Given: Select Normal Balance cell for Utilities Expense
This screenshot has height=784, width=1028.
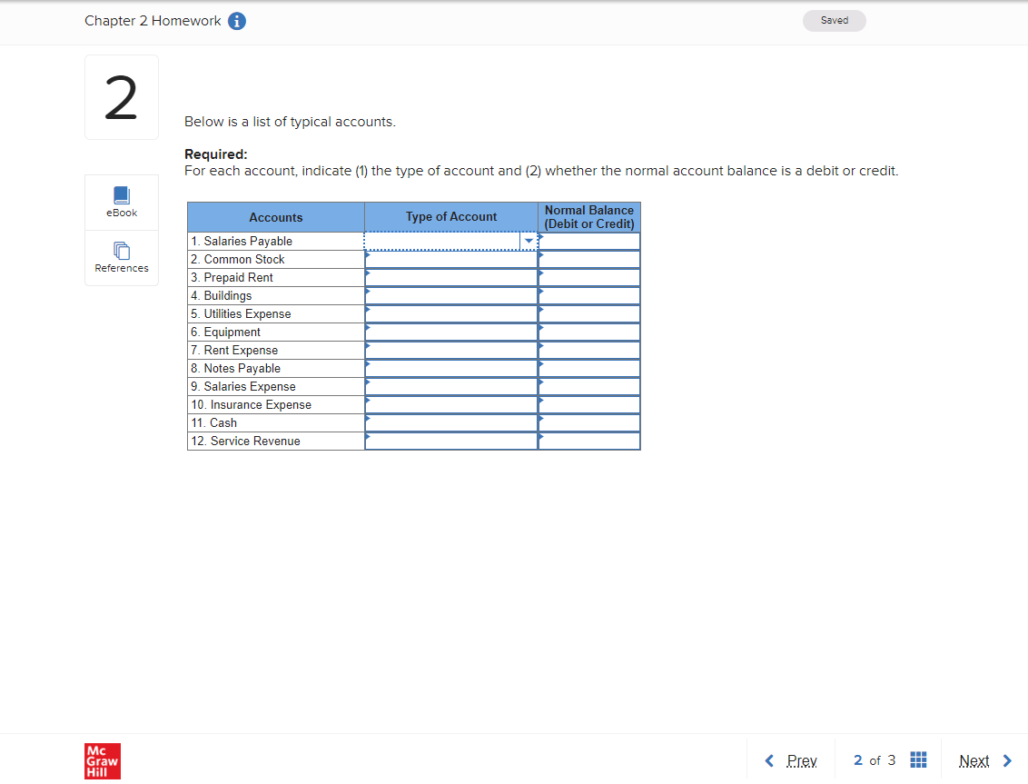Looking at the screenshot, I should click(589, 313).
